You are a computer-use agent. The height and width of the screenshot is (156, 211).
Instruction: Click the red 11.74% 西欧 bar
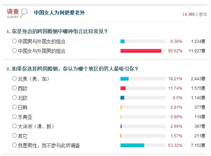(x=123, y=88)
